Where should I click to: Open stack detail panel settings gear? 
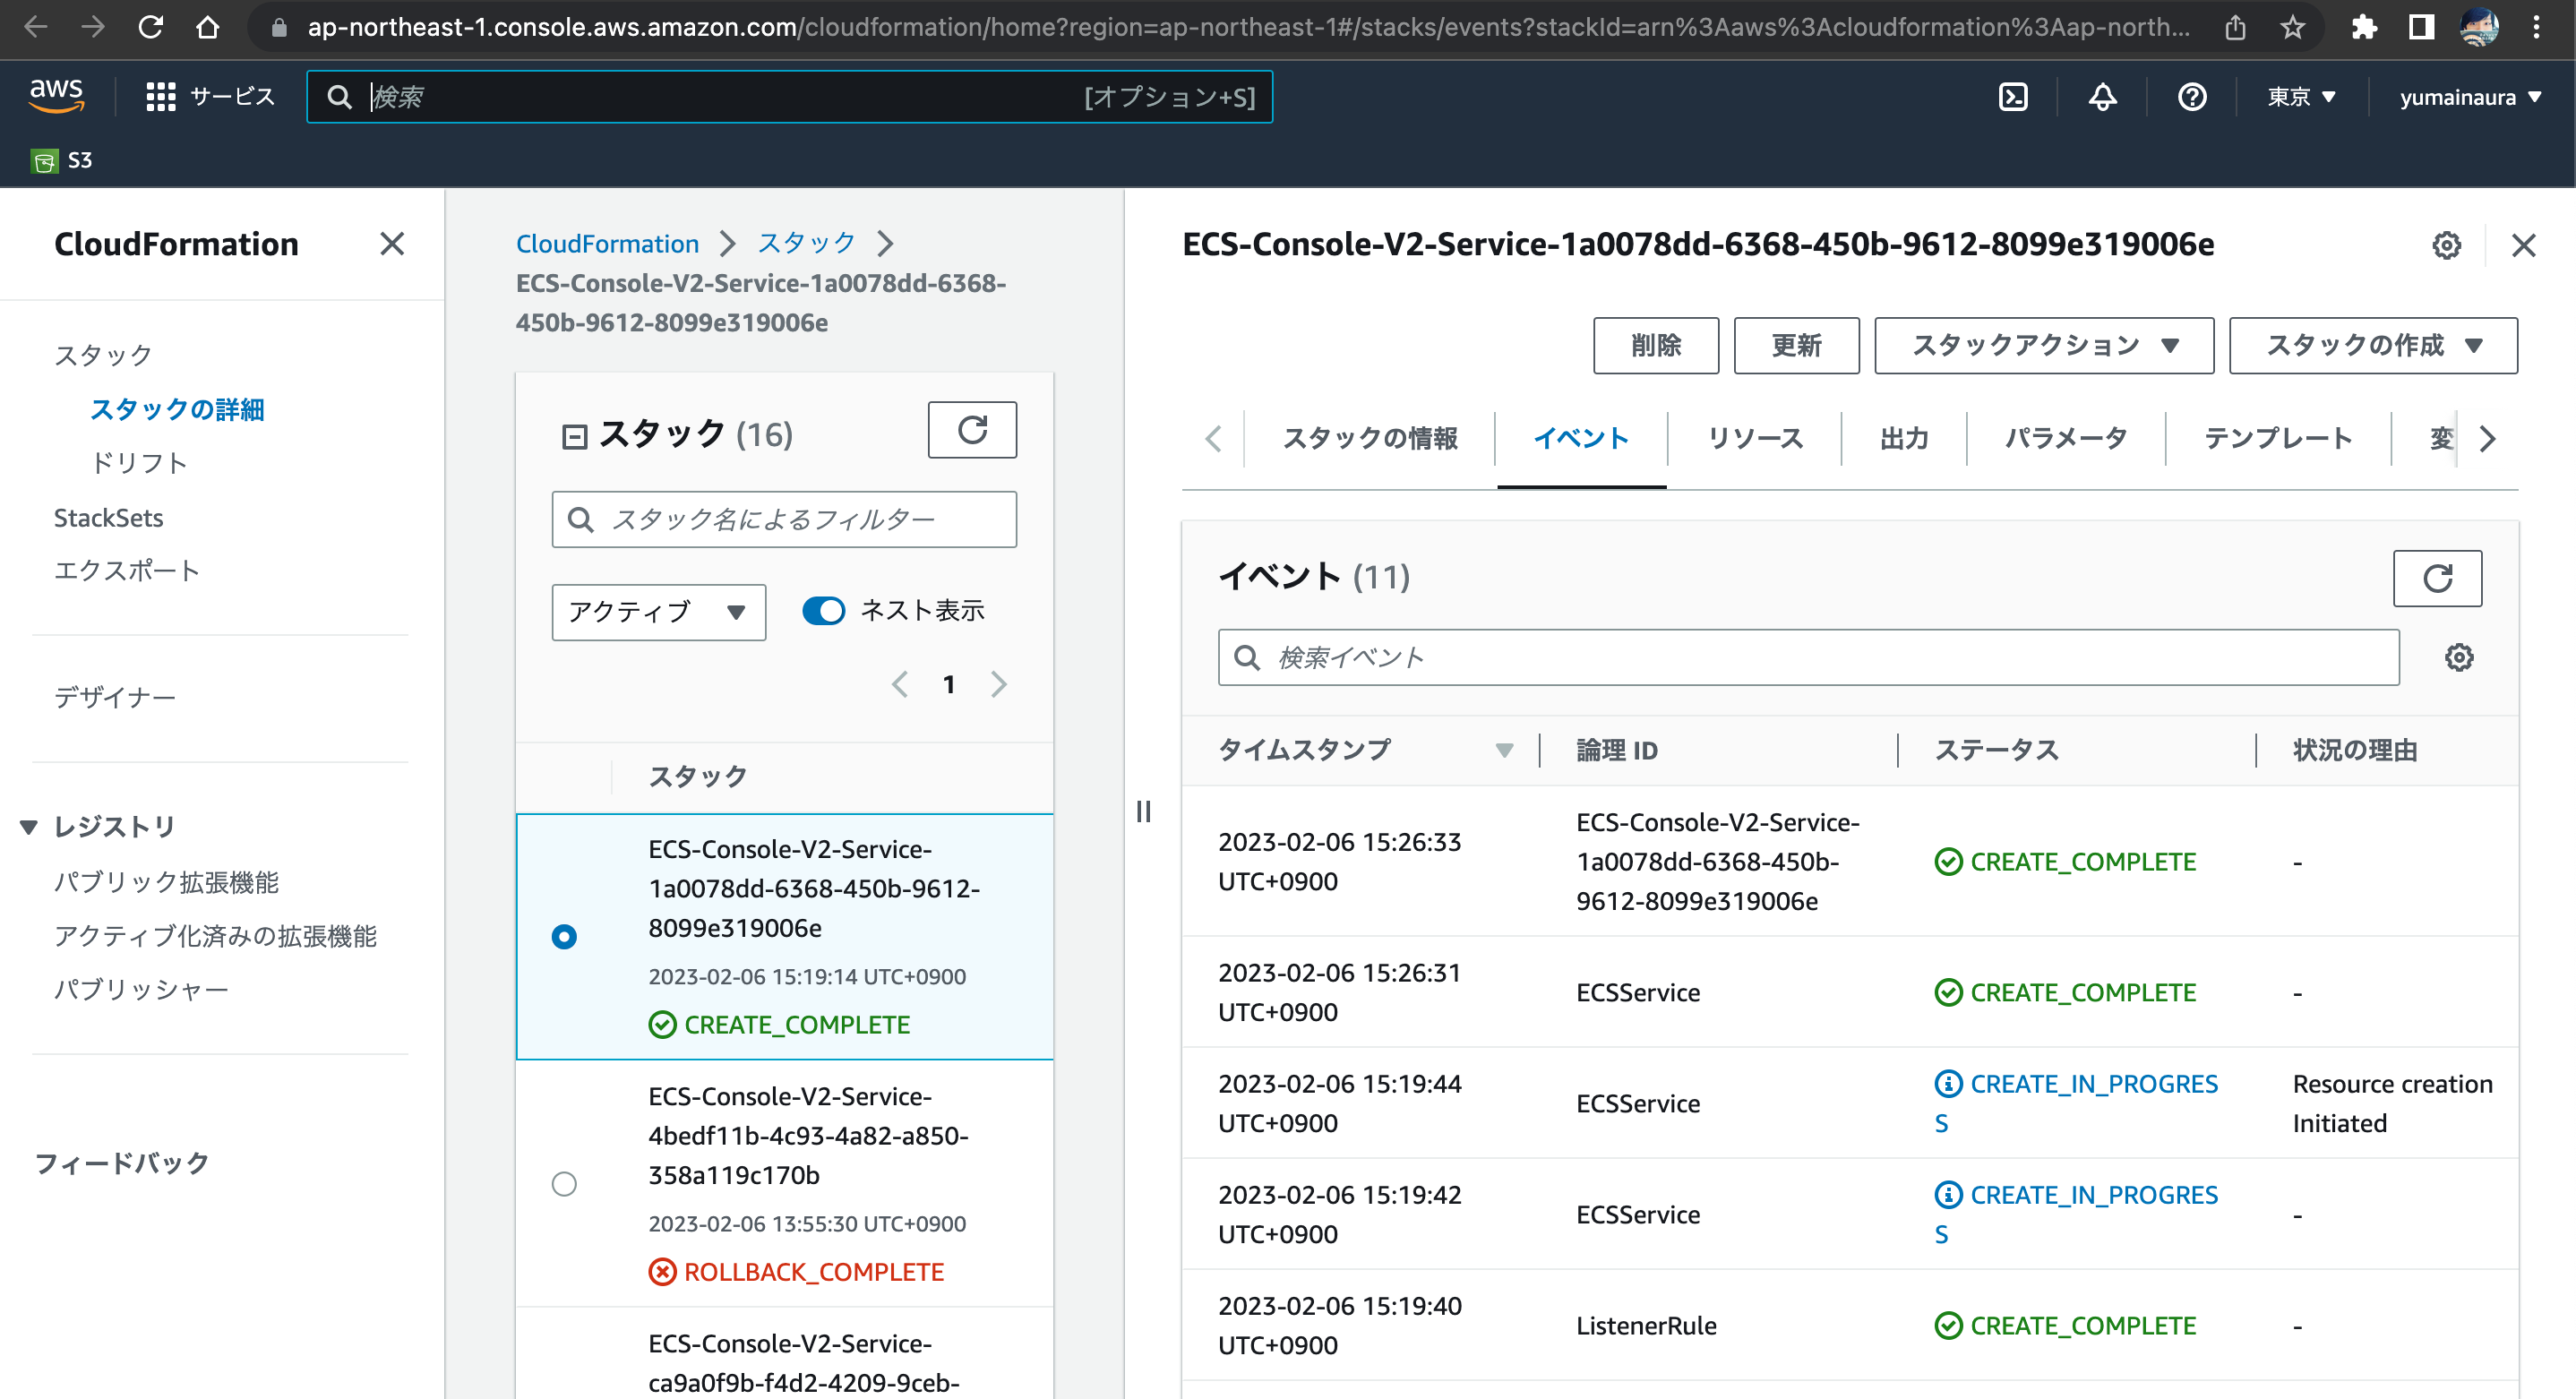(2446, 245)
